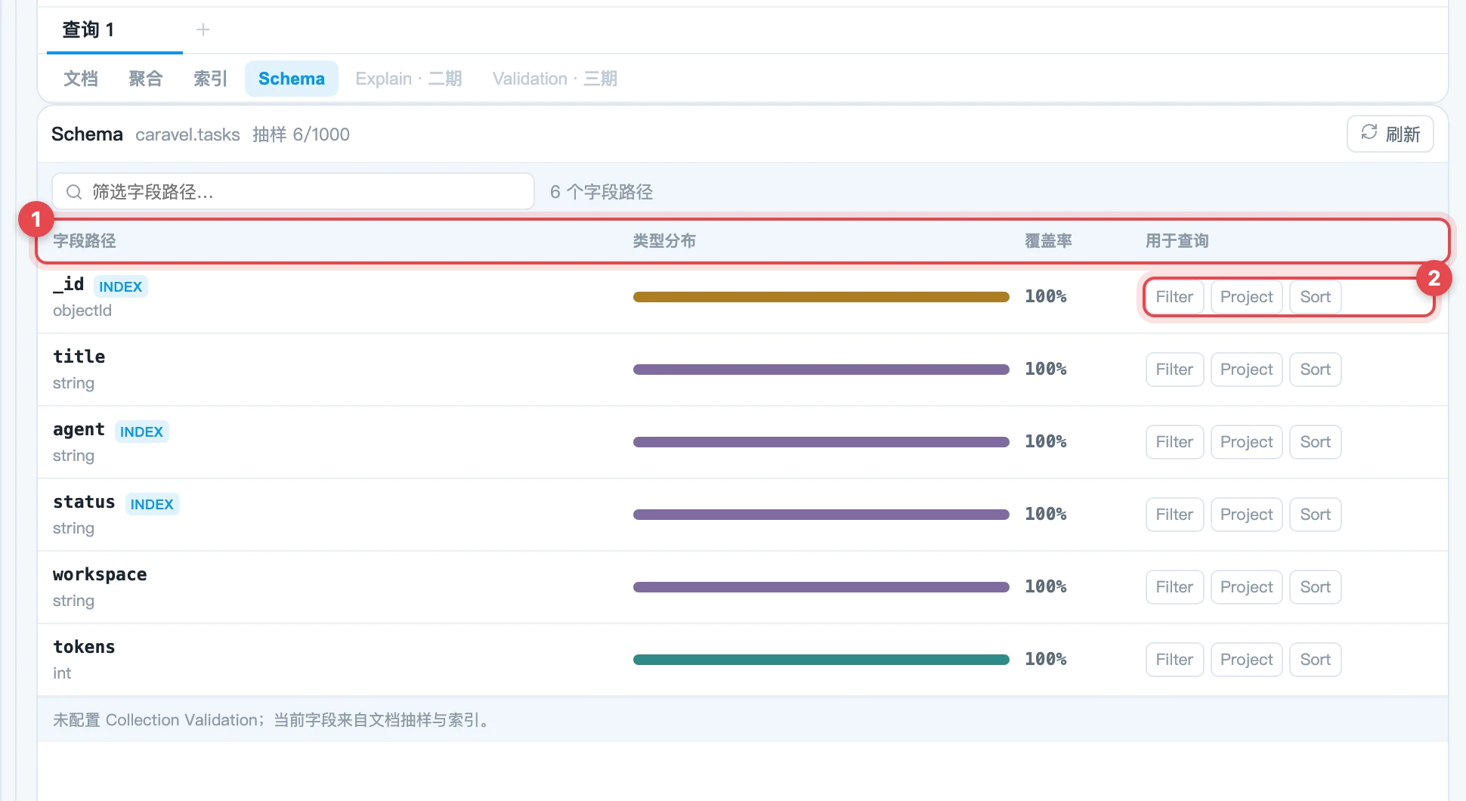Click Filter button for workspace field
Image resolution: width=1466 pixels, height=801 pixels.
point(1174,587)
